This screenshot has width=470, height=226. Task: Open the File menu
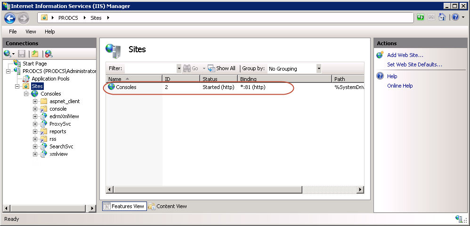click(x=13, y=32)
